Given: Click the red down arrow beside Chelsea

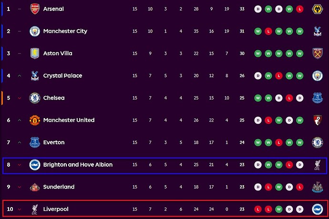Looking at the screenshot, I should 19,98.
